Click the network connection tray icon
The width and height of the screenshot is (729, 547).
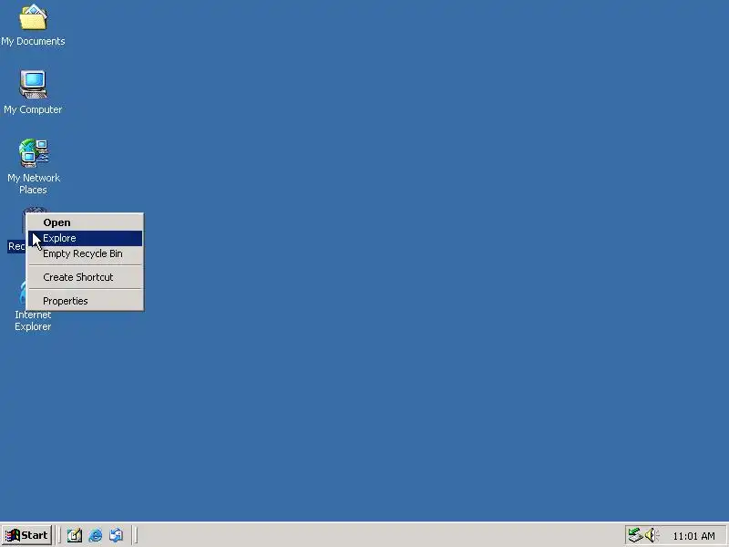click(x=635, y=535)
